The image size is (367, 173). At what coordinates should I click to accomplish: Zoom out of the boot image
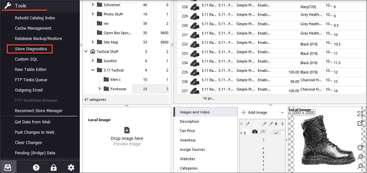(x=360, y=166)
